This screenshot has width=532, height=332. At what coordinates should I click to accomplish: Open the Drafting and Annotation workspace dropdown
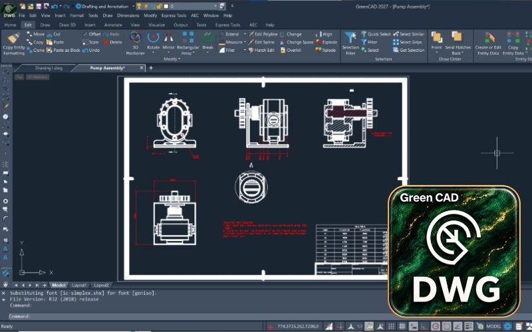(x=134, y=6)
